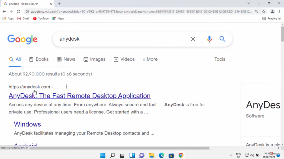Screen dimensions: 284x159
Task: Expand the More search filters menu
Action: tap(150, 59)
